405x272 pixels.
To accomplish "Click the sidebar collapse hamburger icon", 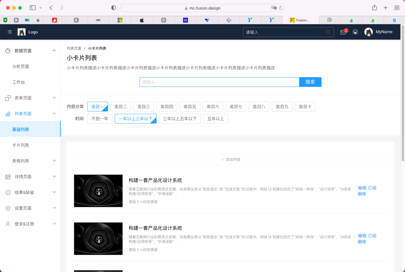I will pos(9,32).
